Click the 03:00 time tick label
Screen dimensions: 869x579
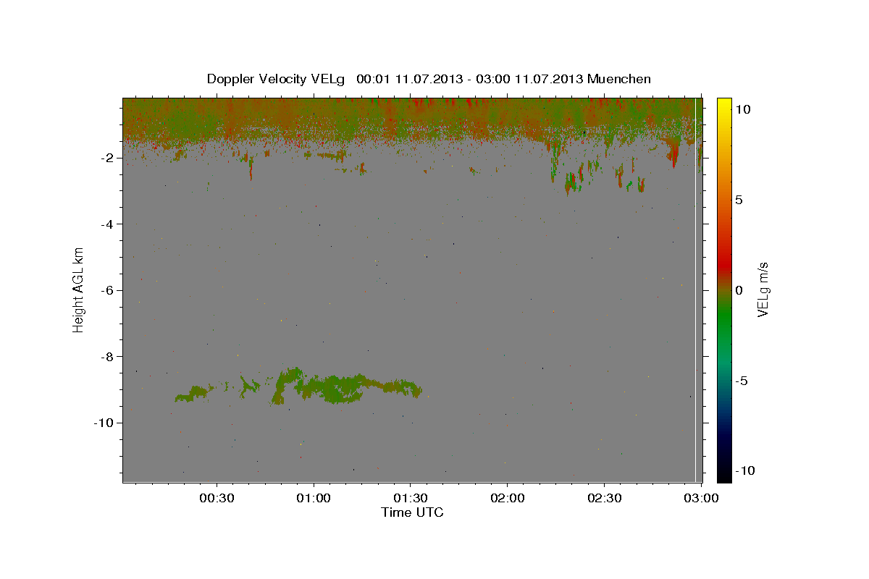[702, 498]
